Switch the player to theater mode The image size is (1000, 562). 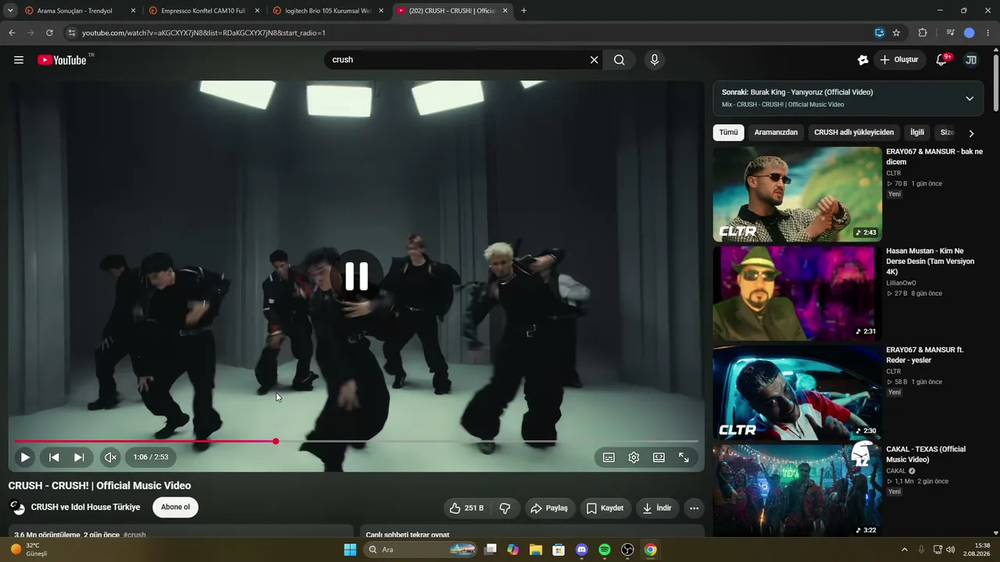coord(659,457)
